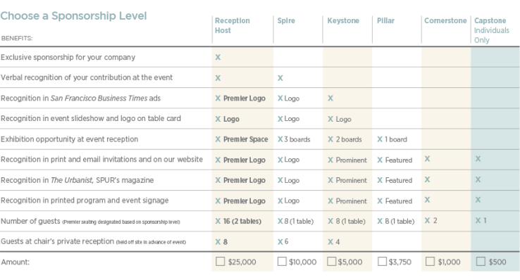
Task: Select the Keystone column heading
Action: point(343,20)
